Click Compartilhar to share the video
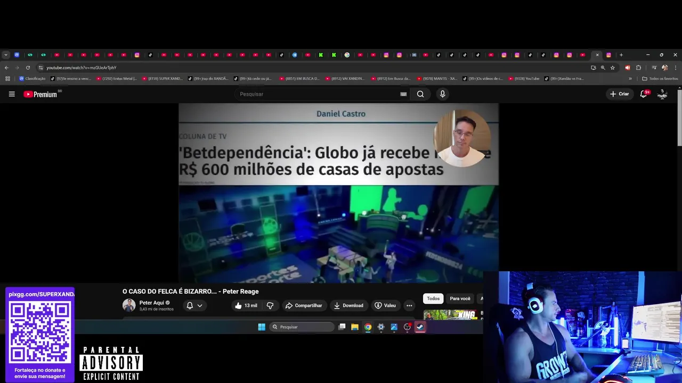The image size is (682, 383). pos(304,305)
